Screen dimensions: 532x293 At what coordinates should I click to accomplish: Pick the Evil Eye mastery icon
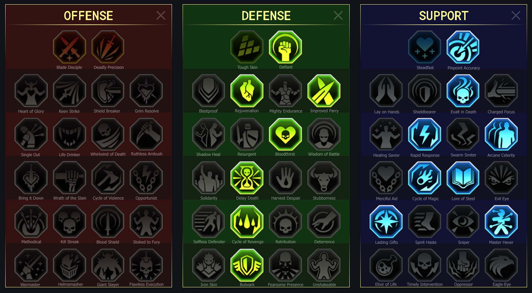click(x=501, y=178)
